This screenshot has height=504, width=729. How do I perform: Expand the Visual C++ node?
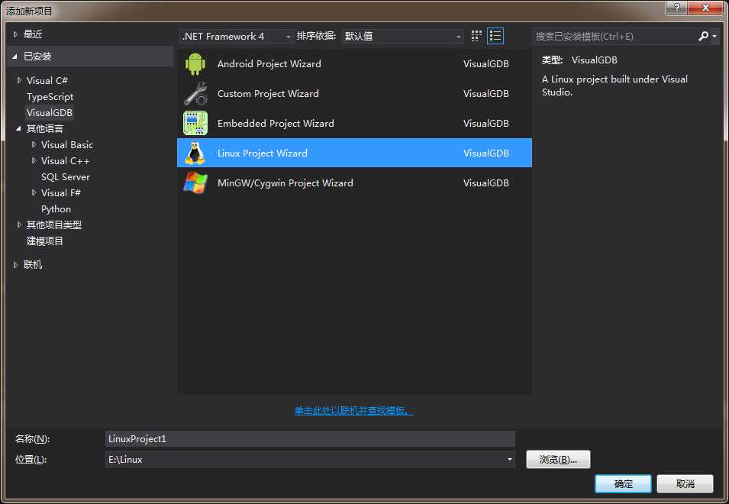tap(34, 160)
